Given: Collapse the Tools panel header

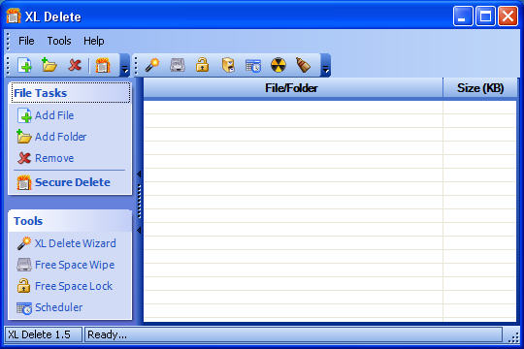Looking at the screenshot, I should [x=70, y=221].
